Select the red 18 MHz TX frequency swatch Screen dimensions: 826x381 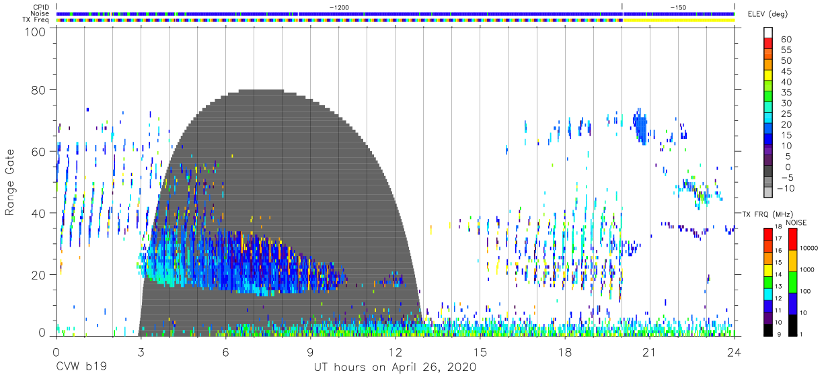pyautogui.click(x=768, y=233)
